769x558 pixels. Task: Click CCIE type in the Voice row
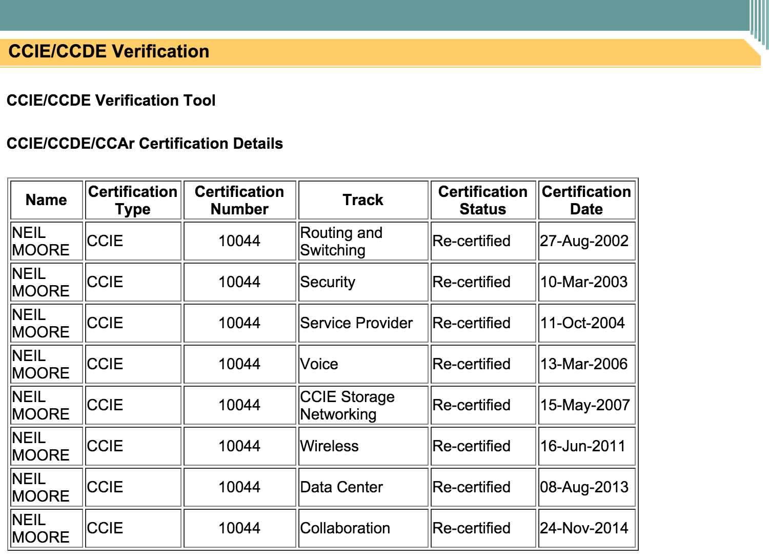[105, 364]
